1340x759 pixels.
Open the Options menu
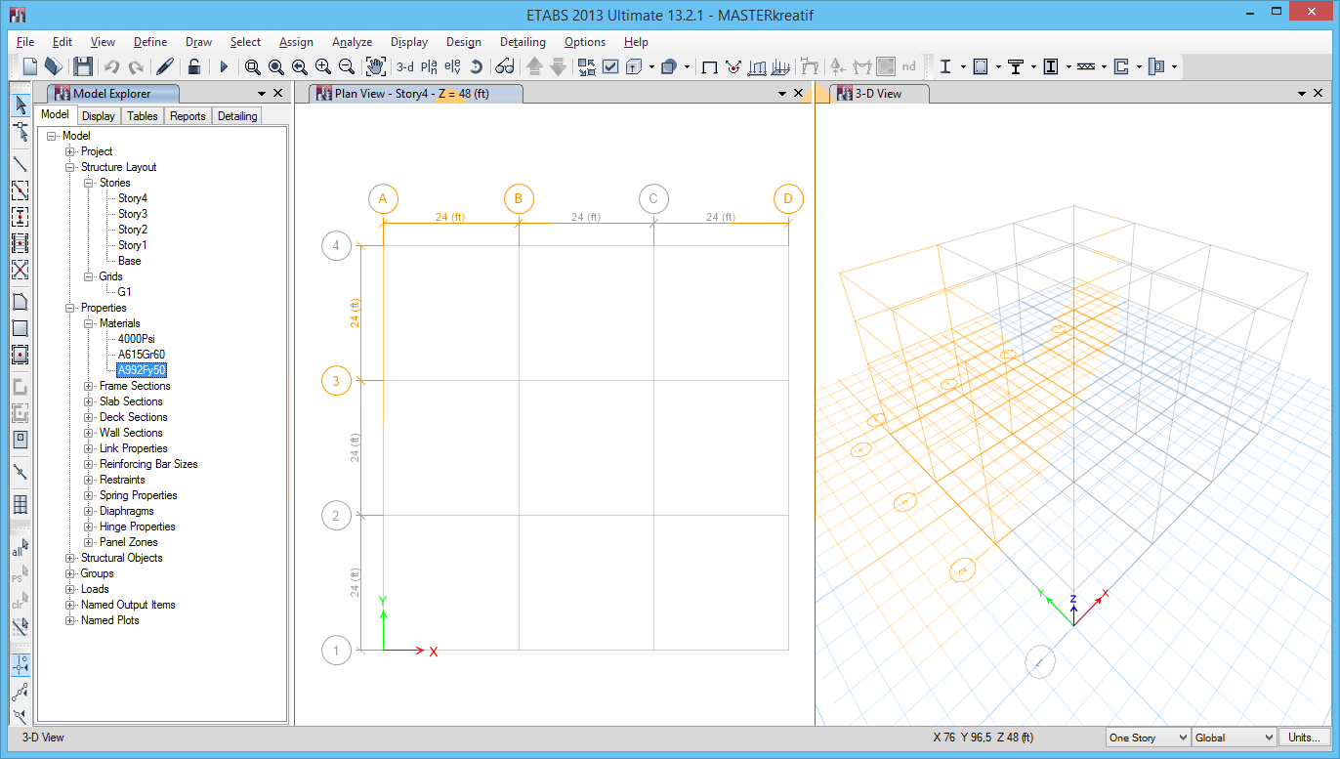pos(585,42)
